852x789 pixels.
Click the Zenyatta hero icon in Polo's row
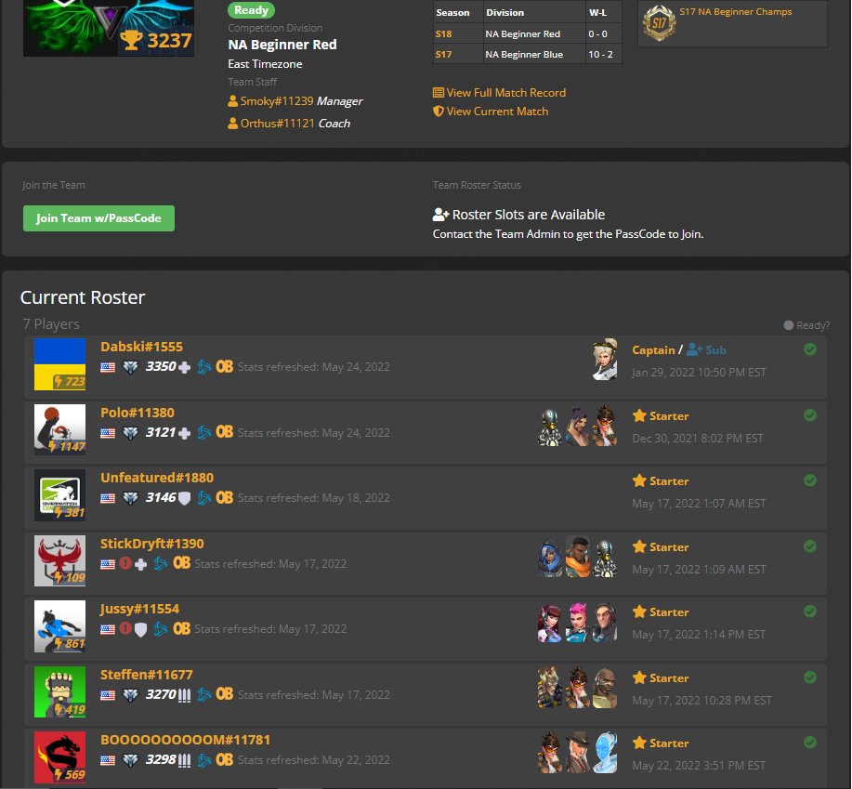[x=550, y=426]
